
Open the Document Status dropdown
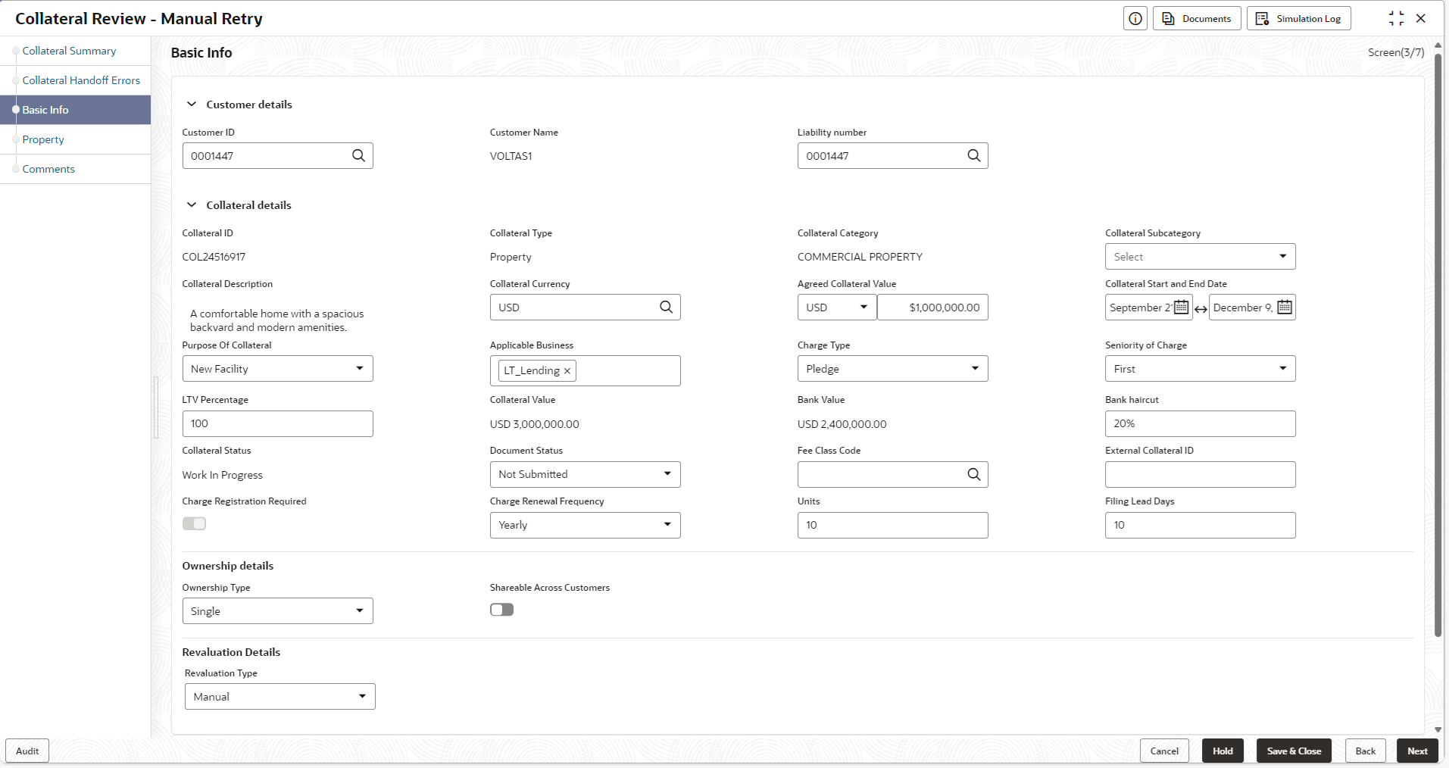coord(585,474)
